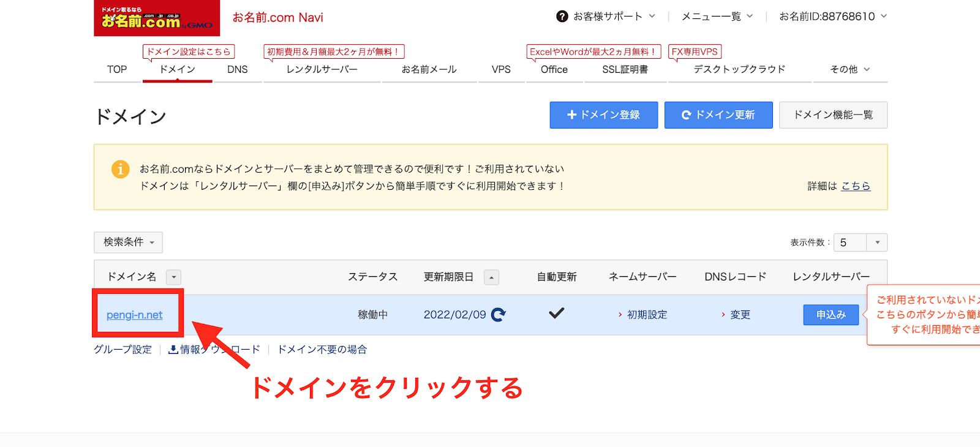Viewport: 980px width, 447px height.
Task: Click the 自動更新 column header
Action: [x=557, y=277]
